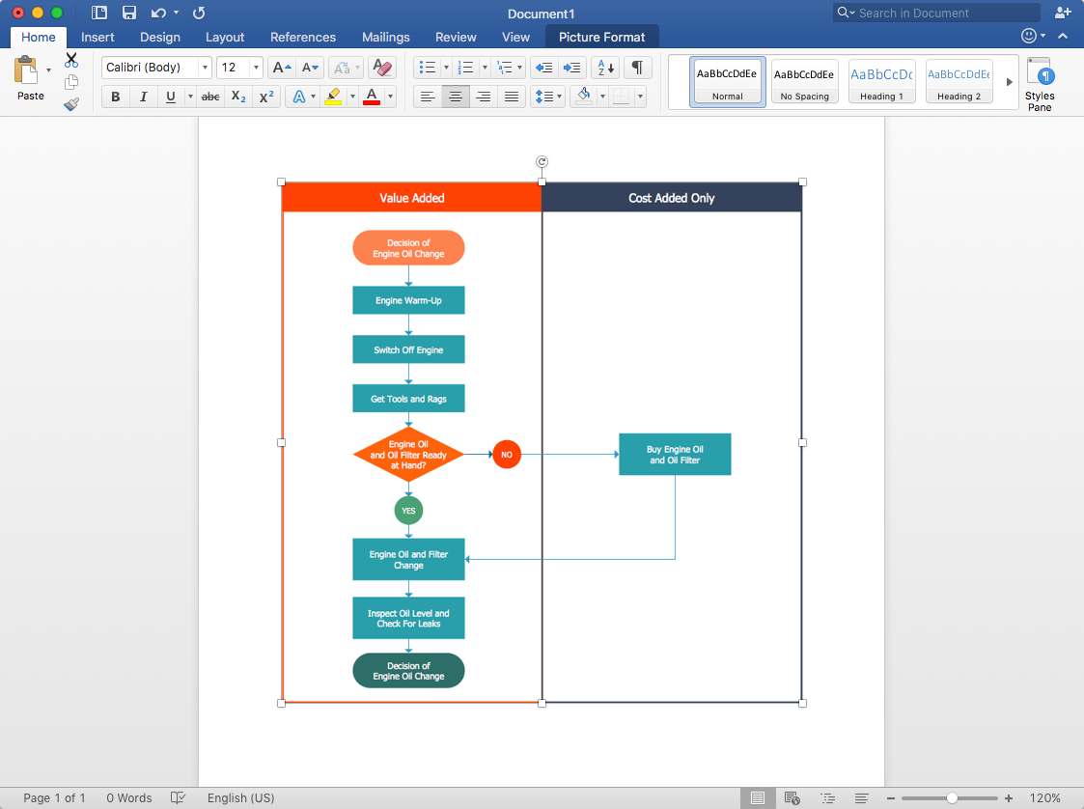Click the Format Painter brush icon
Viewport: 1084px width, 809px height.
(x=71, y=104)
